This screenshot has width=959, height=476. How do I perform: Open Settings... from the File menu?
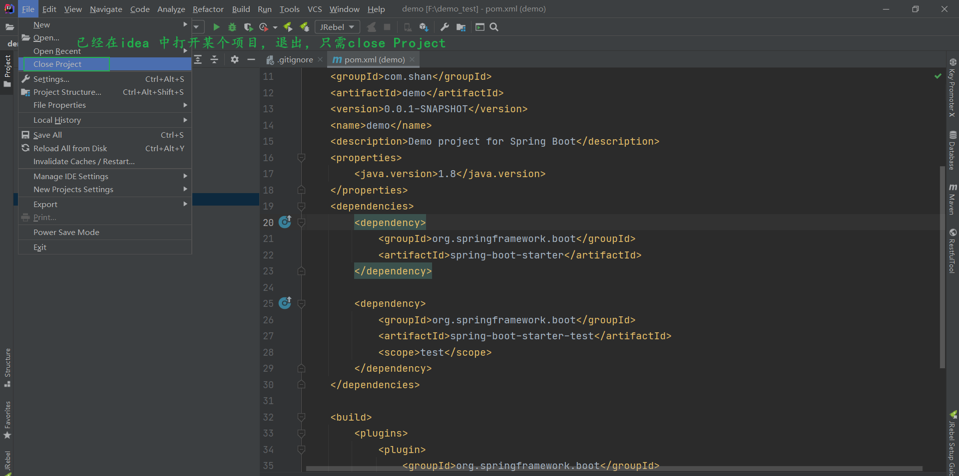point(105,79)
